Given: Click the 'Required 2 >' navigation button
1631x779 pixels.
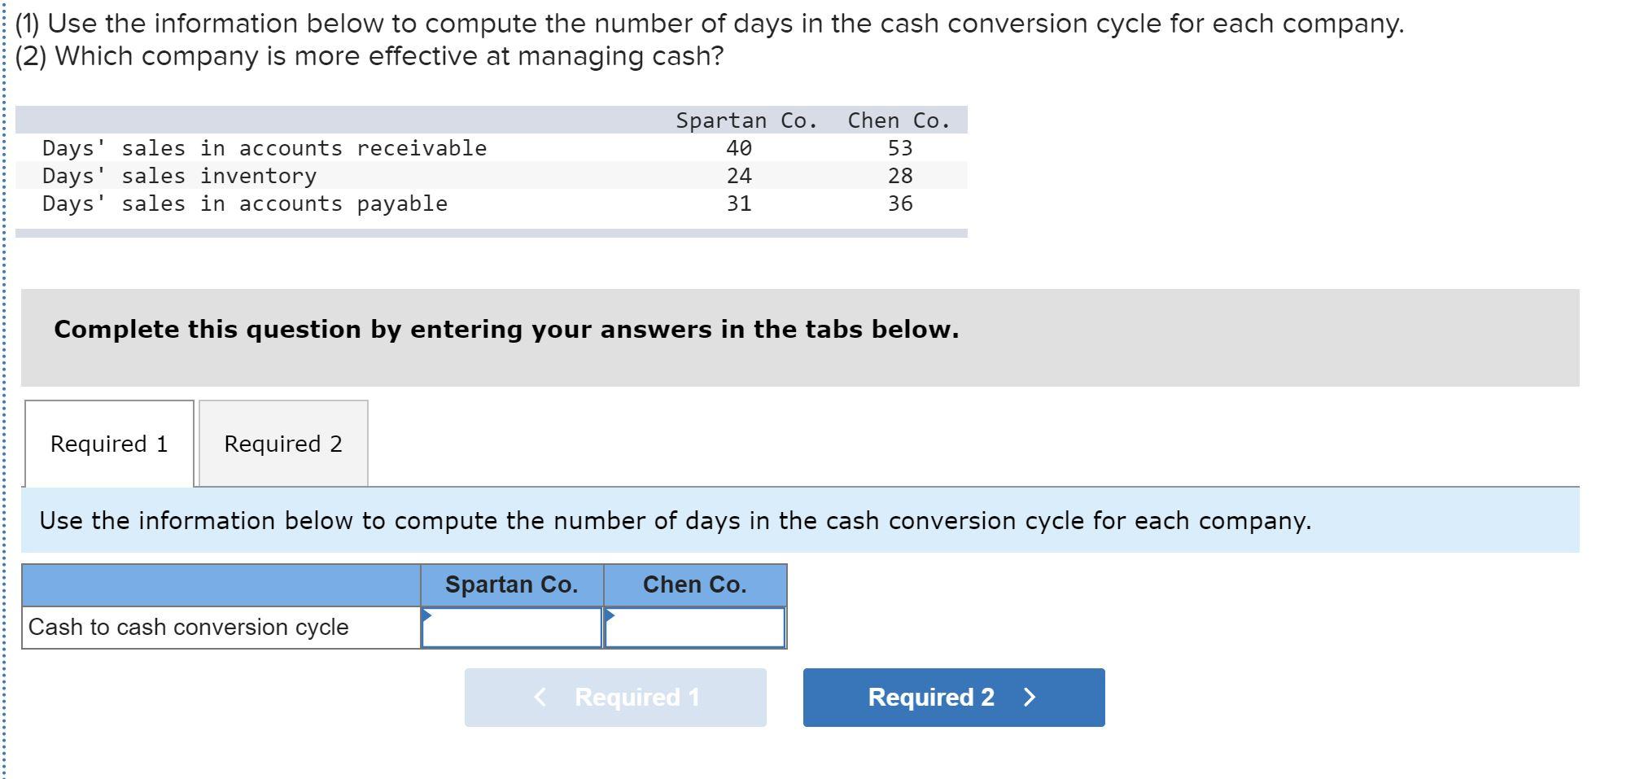Looking at the screenshot, I should pyautogui.click(x=953, y=697).
